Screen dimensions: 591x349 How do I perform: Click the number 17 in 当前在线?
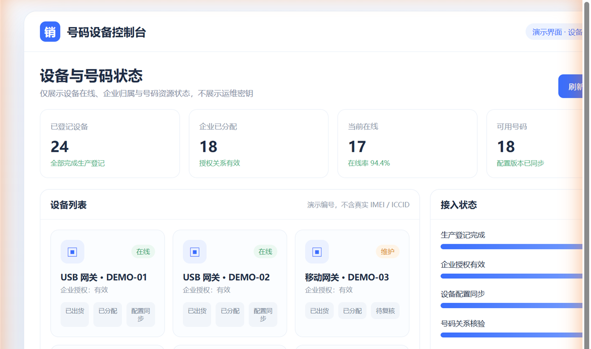point(357,146)
